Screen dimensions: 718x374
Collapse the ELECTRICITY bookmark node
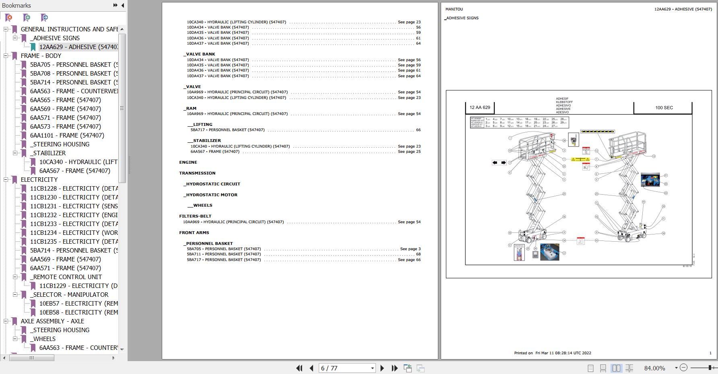[x=6, y=180]
